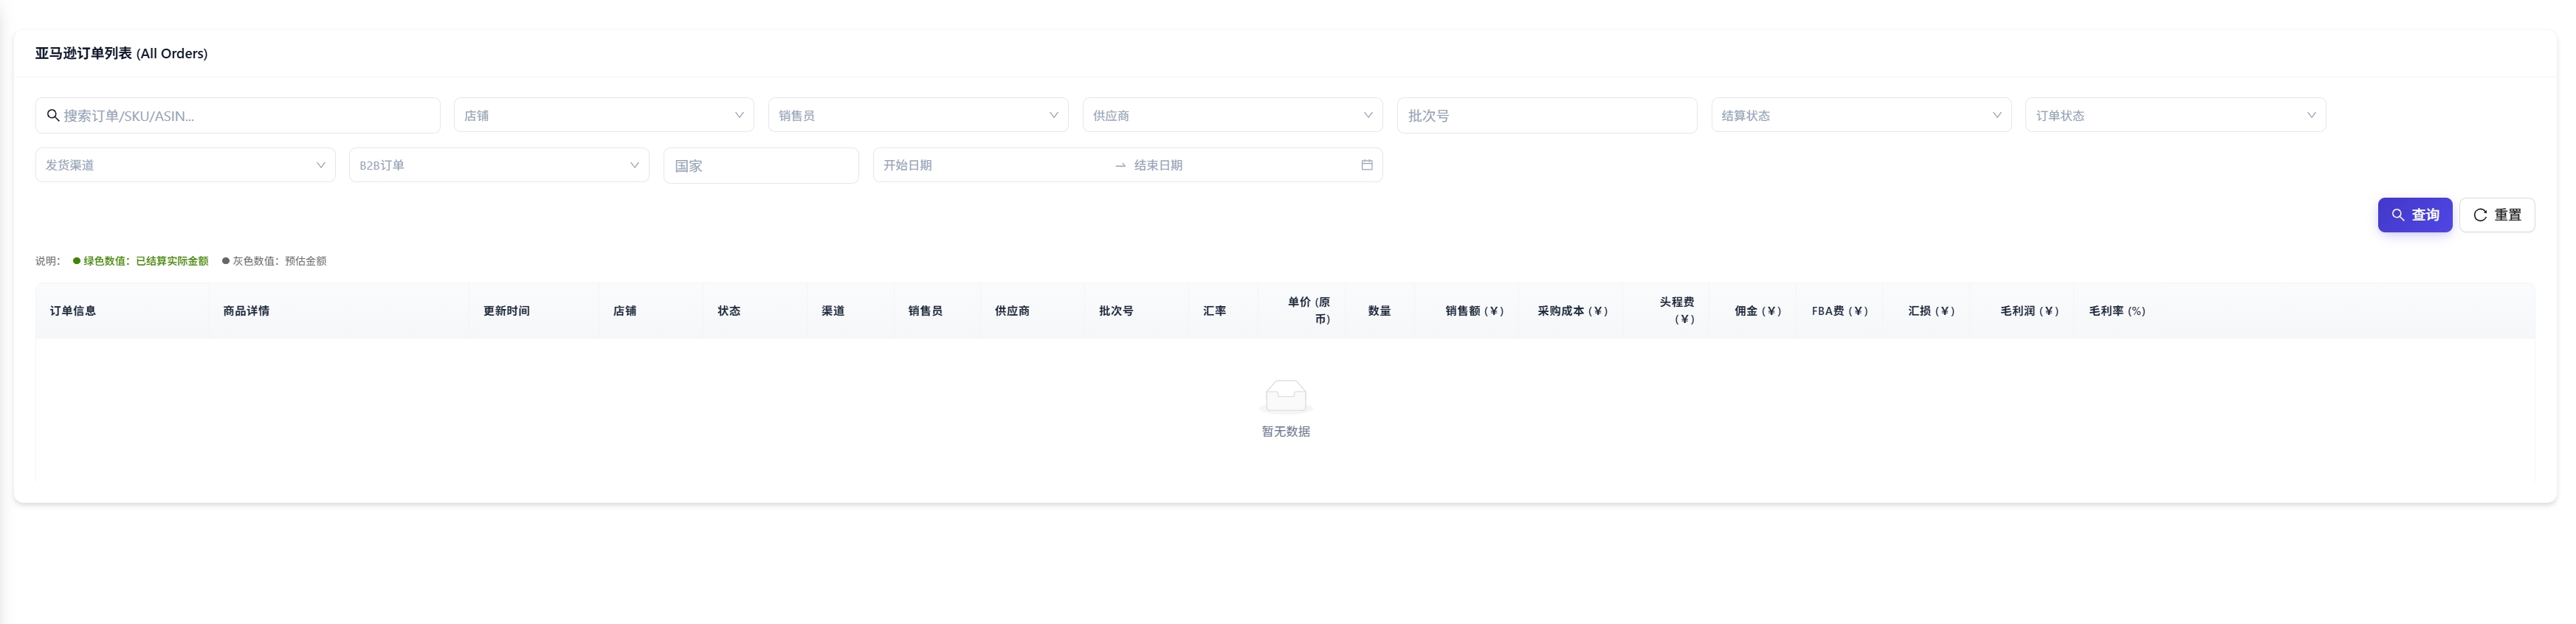Open the B2B订单 dropdown

tap(498, 165)
